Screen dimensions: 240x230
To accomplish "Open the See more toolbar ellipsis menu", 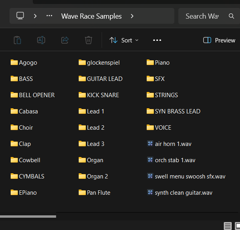I will 157,40.
